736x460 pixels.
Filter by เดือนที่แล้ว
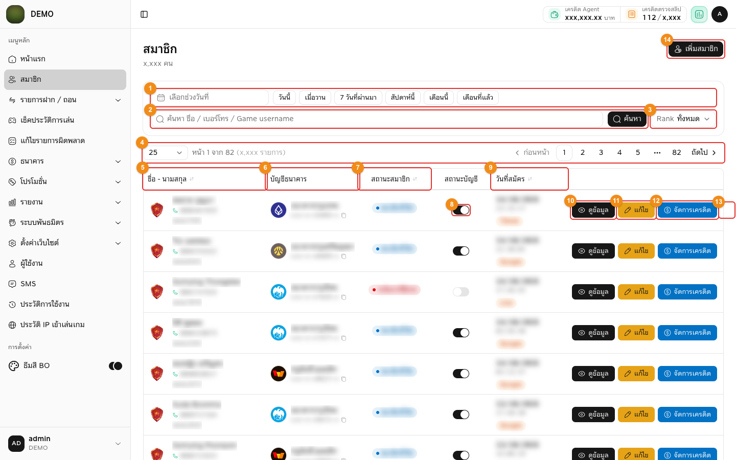click(478, 98)
